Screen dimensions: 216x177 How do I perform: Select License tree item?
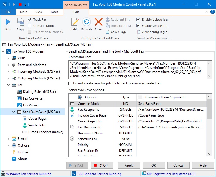(23, 152)
